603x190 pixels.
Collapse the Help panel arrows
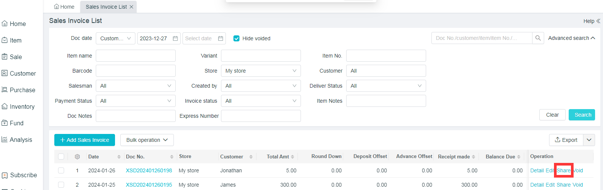pos(598,21)
